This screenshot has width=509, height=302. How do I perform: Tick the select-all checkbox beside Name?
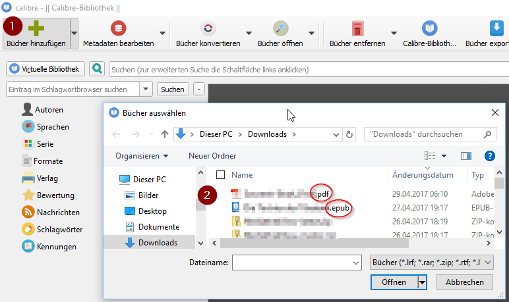click(220, 174)
